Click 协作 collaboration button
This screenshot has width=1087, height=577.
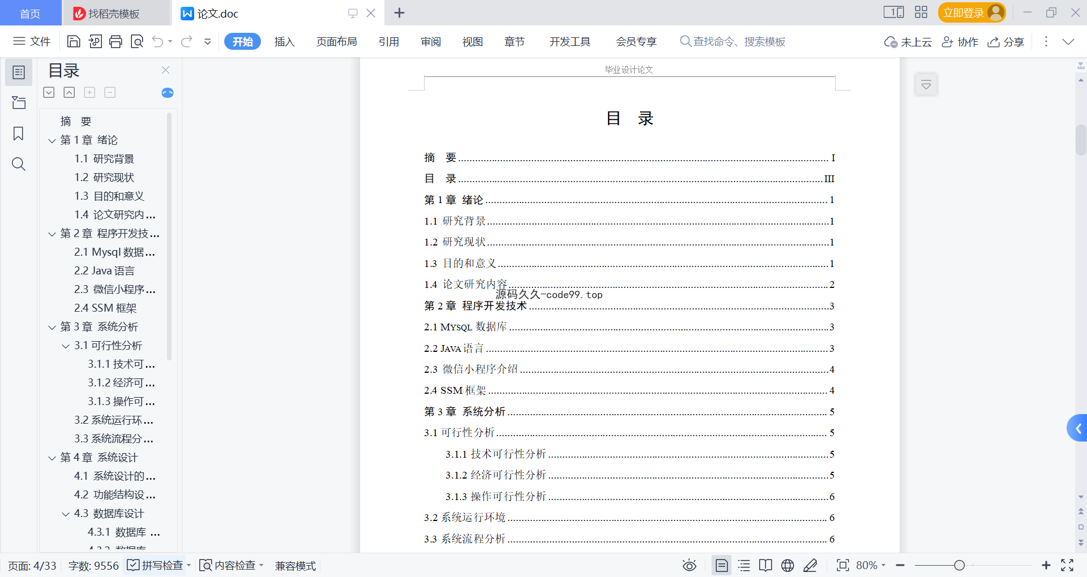(x=960, y=42)
